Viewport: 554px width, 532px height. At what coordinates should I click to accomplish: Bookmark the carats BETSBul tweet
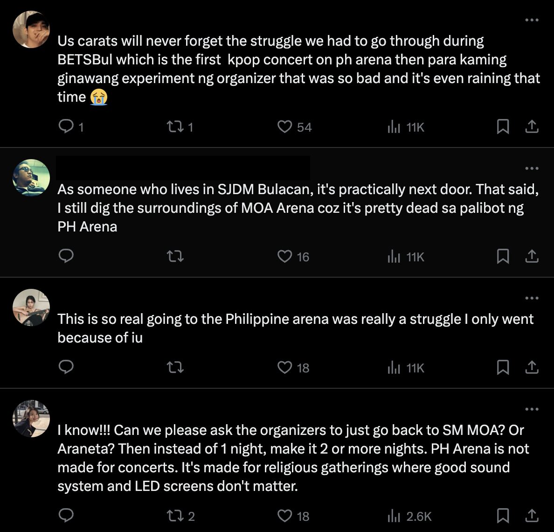503,126
